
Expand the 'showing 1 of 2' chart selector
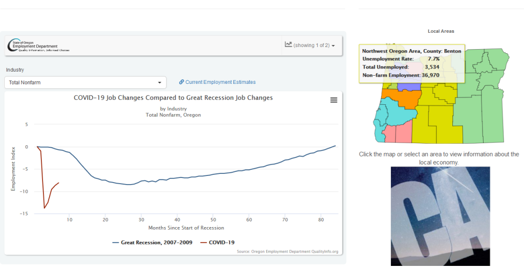310,46
